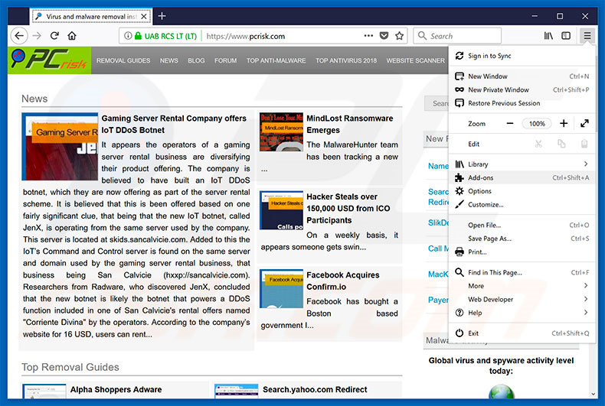
Task: Go to the BLOG section
Action: [196, 60]
